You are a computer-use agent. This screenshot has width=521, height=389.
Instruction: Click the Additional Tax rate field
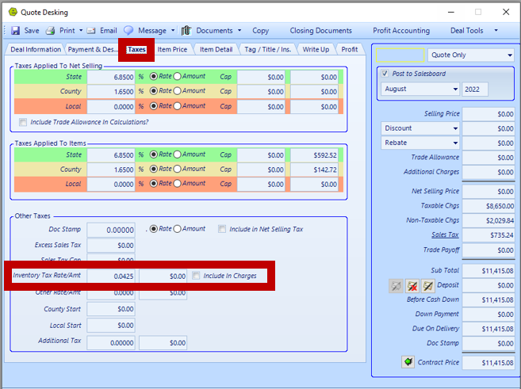coord(111,343)
